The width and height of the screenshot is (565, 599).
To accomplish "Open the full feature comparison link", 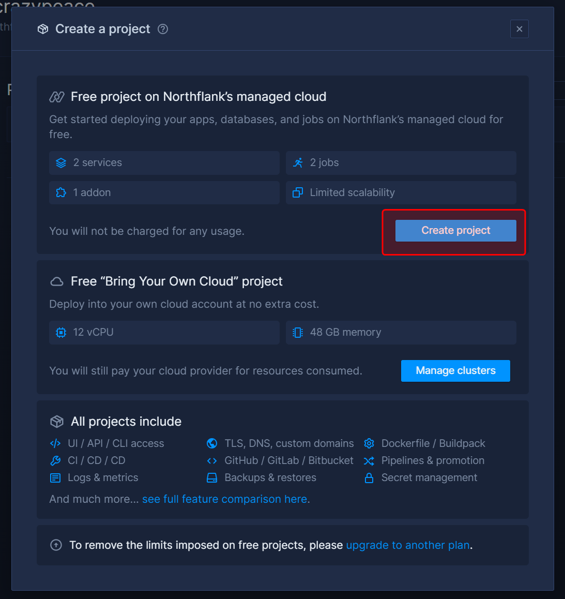I will (x=225, y=499).
